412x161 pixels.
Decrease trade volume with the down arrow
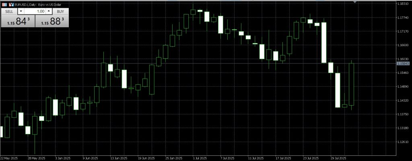pos(21,11)
